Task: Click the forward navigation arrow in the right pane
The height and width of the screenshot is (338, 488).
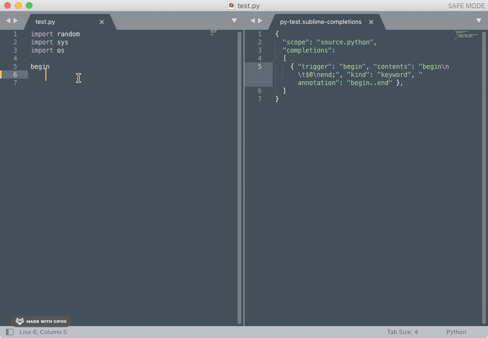Action: tap(259, 20)
